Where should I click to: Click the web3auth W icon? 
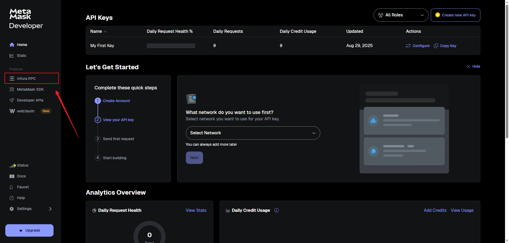click(12, 111)
